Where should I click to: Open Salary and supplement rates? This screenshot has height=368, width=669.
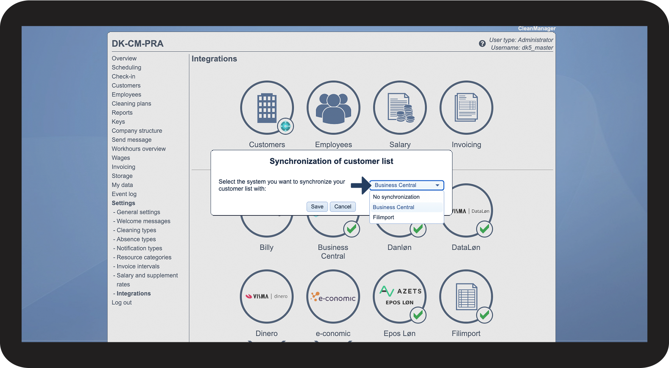(147, 280)
